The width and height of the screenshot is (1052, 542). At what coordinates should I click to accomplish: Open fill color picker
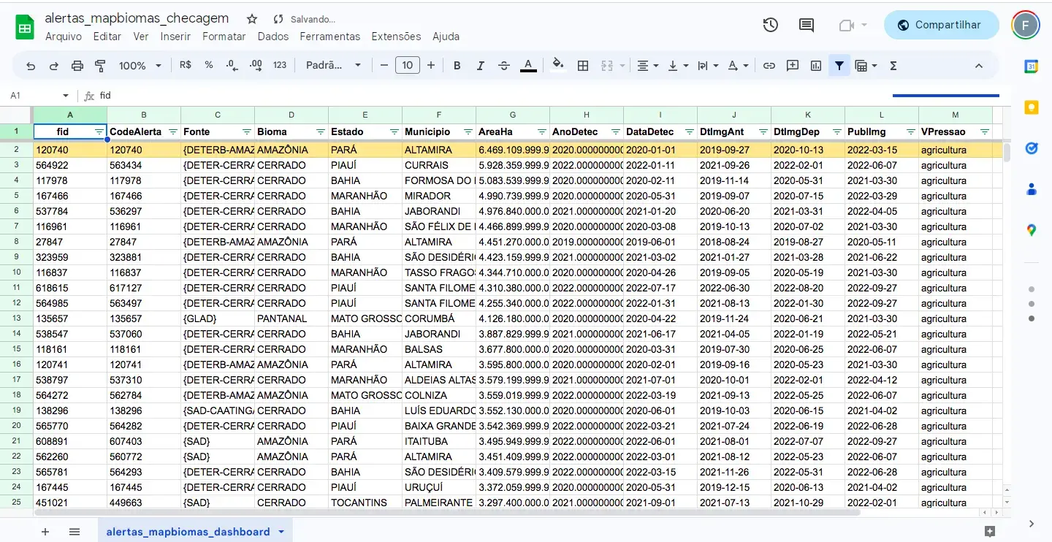(x=558, y=65)
